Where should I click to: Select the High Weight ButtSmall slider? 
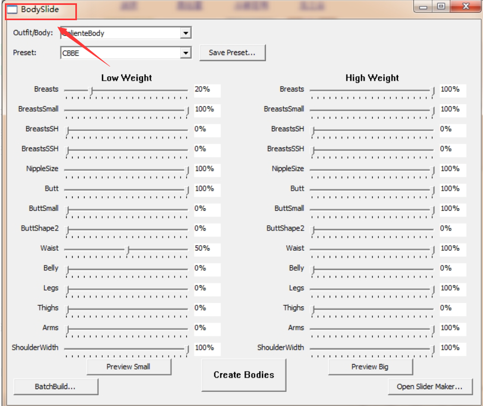tap(372, 211)
